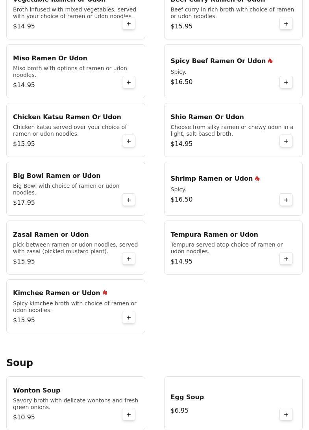Add Vegetable Ramen ($14.95) at top left
This screenshot has width=309, height=430.
tap(129, 24)
